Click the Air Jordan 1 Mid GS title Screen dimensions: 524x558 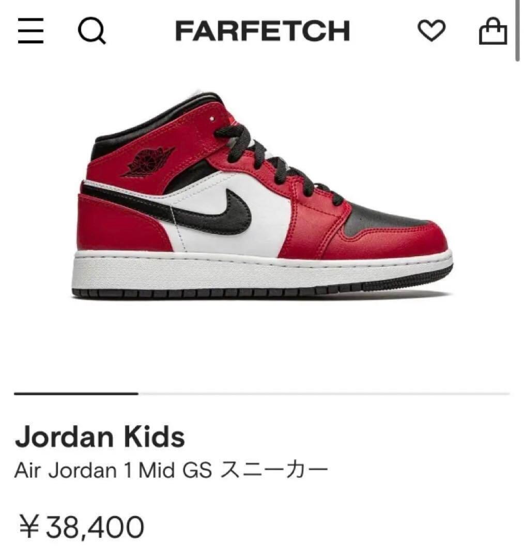coord(171,471)
